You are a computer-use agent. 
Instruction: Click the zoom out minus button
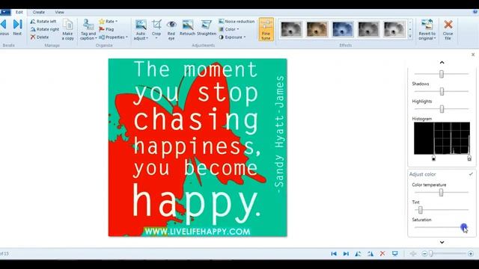(424, 254)
